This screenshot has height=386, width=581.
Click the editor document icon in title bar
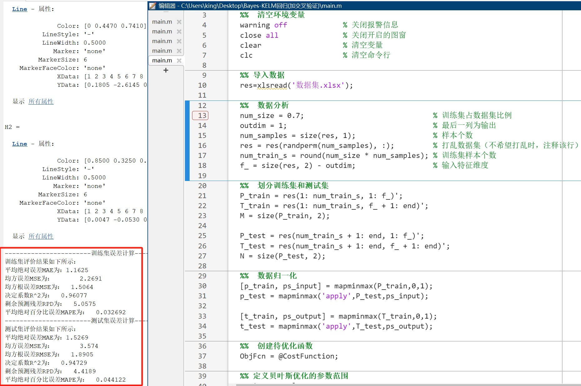coord(152,6)
